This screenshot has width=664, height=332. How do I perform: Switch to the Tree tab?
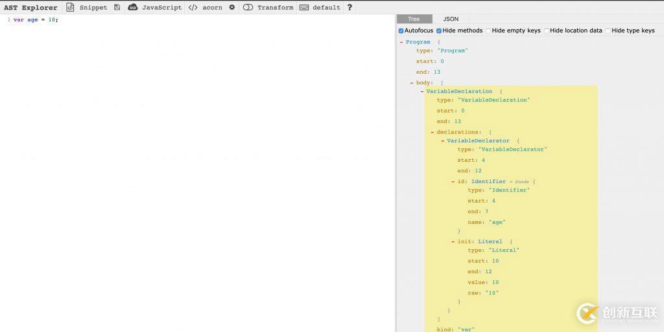(414, 19)
